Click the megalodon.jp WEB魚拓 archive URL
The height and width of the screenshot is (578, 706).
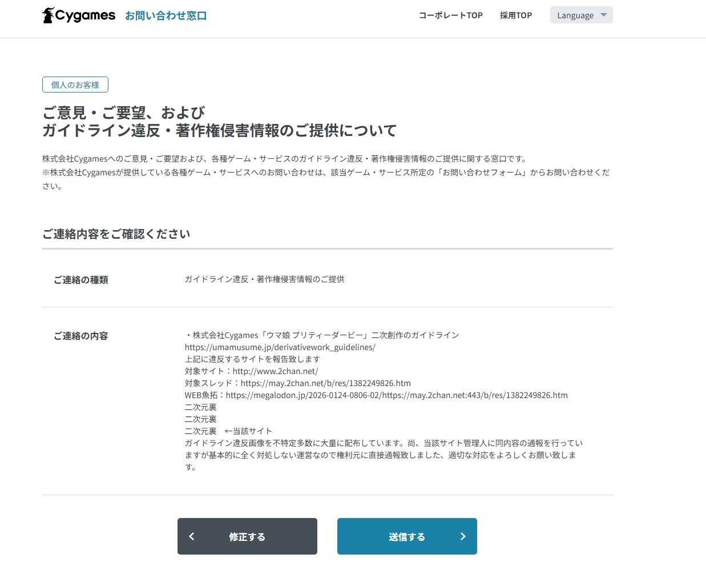point(396,395)
